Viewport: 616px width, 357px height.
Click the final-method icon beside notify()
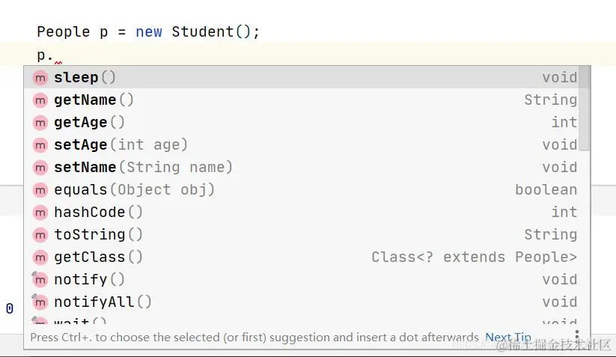tap(40, 280)
